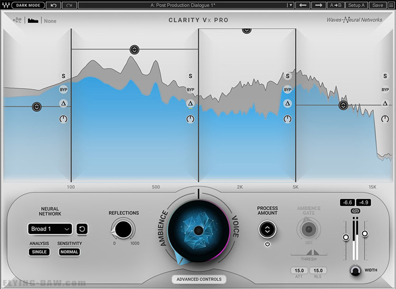Image resolution: width=396 pixels, height=289 pixels.
Task: Enable the delta monitor on the band above 5K
Action: 385,103
